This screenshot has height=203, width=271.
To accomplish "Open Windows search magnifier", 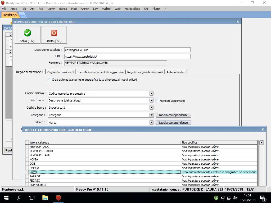I will pyautogui.click(x=19, y=198).
